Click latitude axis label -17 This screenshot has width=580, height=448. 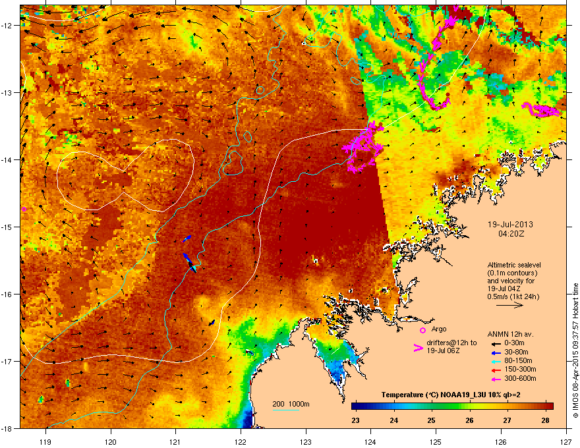coord(7,361)
